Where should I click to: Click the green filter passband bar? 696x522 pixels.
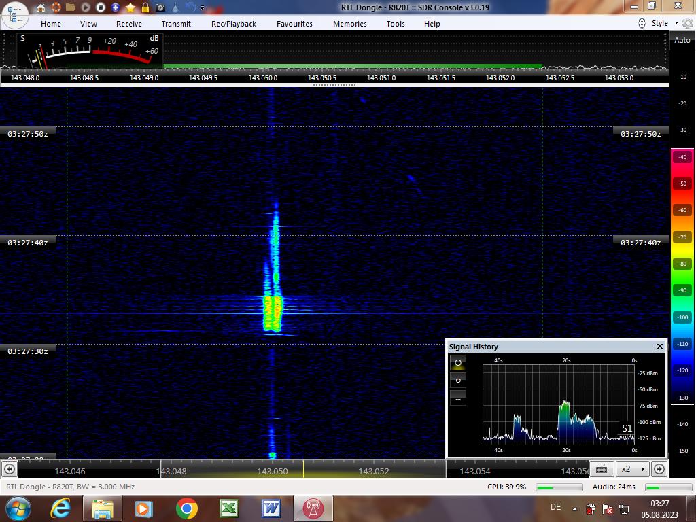tap(353, 66)
